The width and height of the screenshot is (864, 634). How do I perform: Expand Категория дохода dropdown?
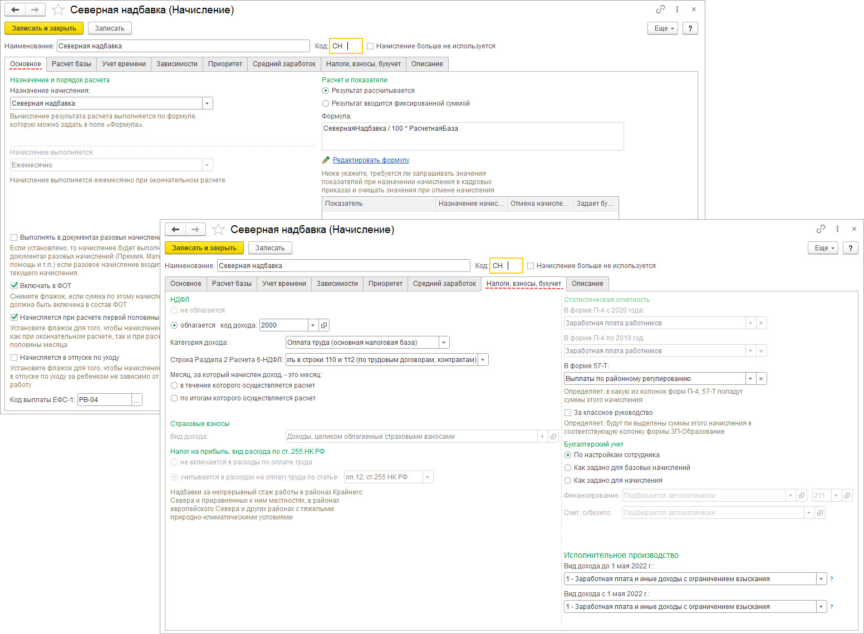444,343
